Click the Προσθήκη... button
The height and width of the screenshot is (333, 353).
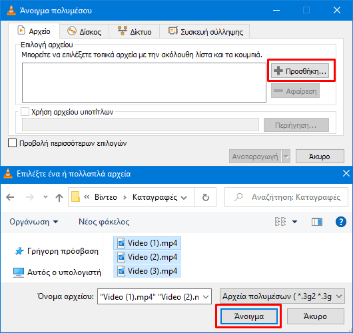point(300,71)
